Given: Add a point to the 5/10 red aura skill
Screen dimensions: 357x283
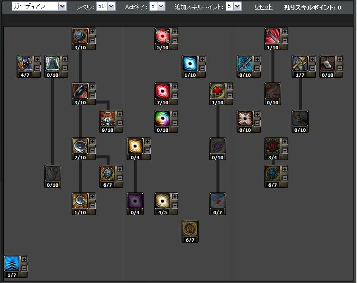Looking at the screenshot, I should [174, 32].
